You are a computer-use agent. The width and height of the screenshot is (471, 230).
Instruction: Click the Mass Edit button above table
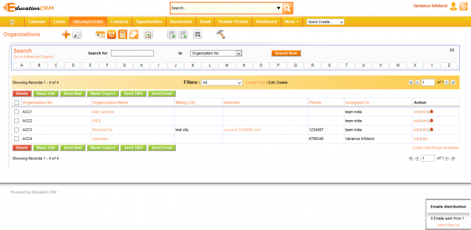coord(46,94)
